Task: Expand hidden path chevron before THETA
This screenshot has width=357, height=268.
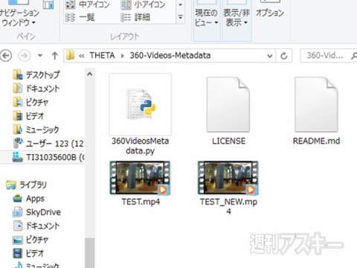Action: click(82, 56)
